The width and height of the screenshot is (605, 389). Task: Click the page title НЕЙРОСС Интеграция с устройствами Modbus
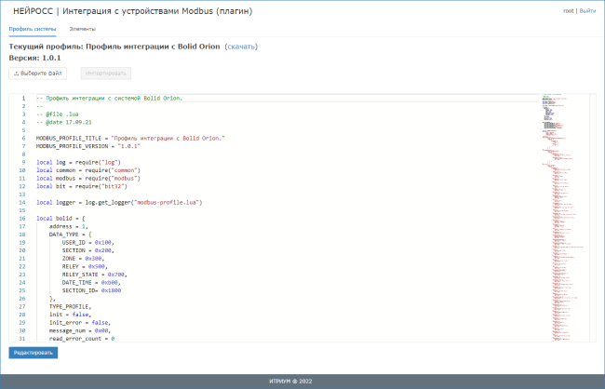click(133, 11)
